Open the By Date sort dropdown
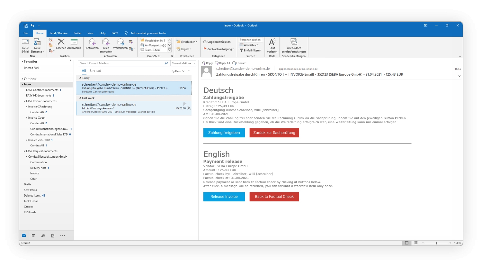This screenshot has height=268, width=482. point(178,71)
